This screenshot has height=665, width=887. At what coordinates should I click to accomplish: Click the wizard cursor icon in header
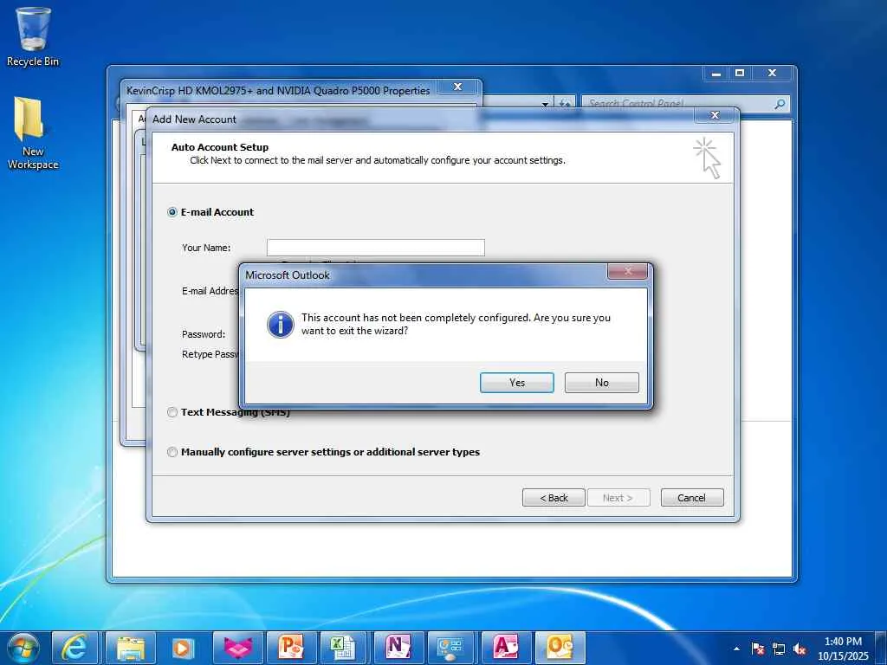[708, 158]
